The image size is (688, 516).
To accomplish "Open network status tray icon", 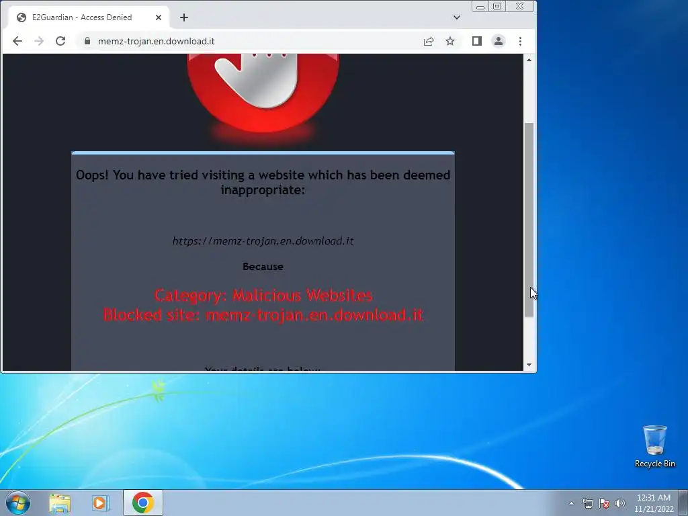I will click(587, 503).
